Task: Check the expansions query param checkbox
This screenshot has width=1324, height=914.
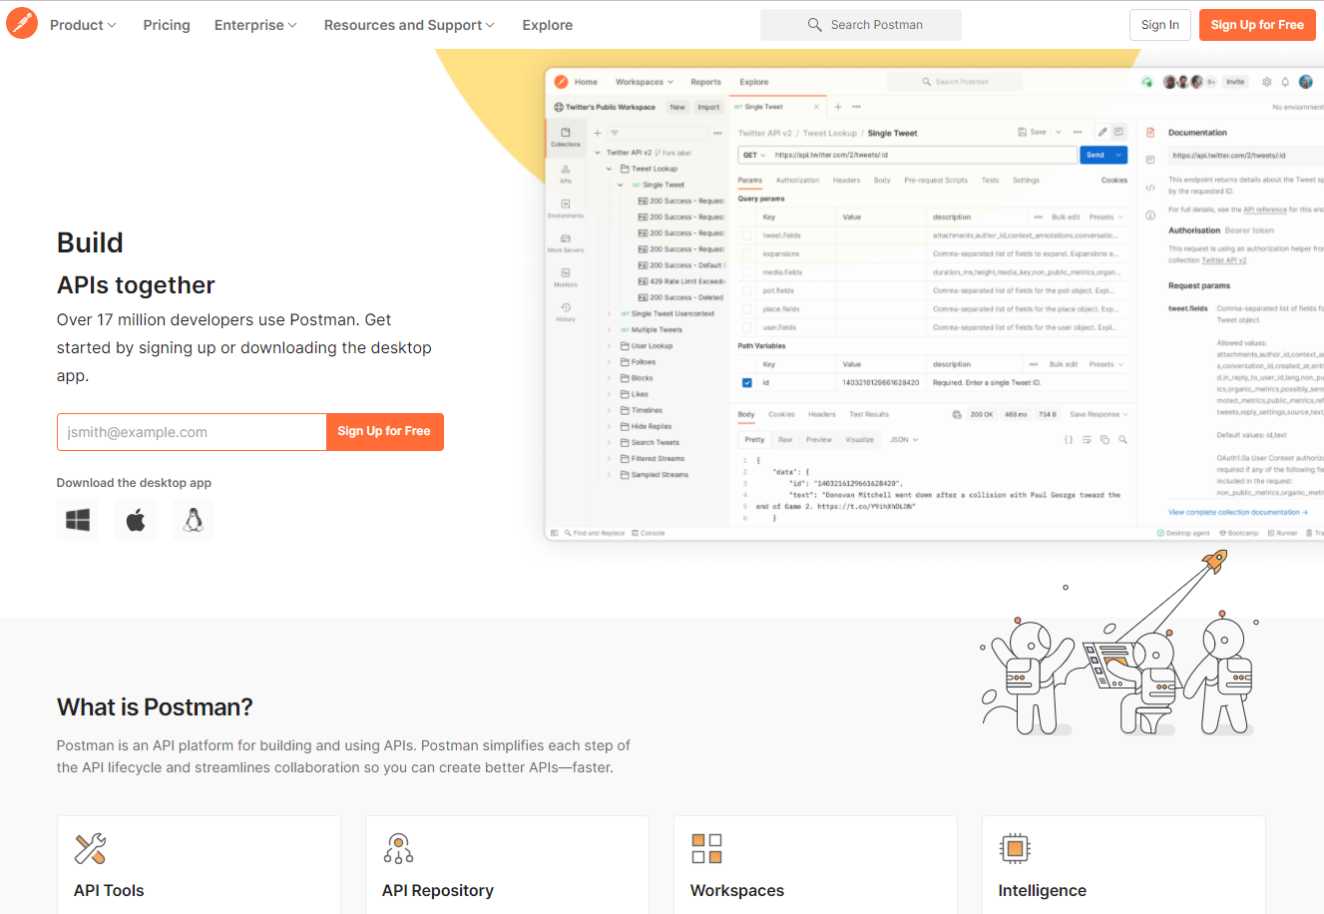Action: click(747, 253)
